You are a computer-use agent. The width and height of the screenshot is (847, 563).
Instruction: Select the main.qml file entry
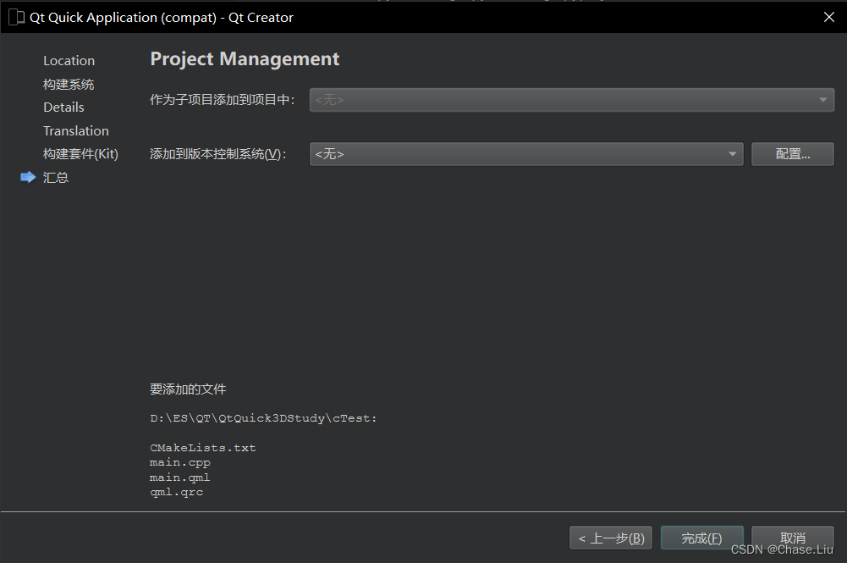(179, 477)
